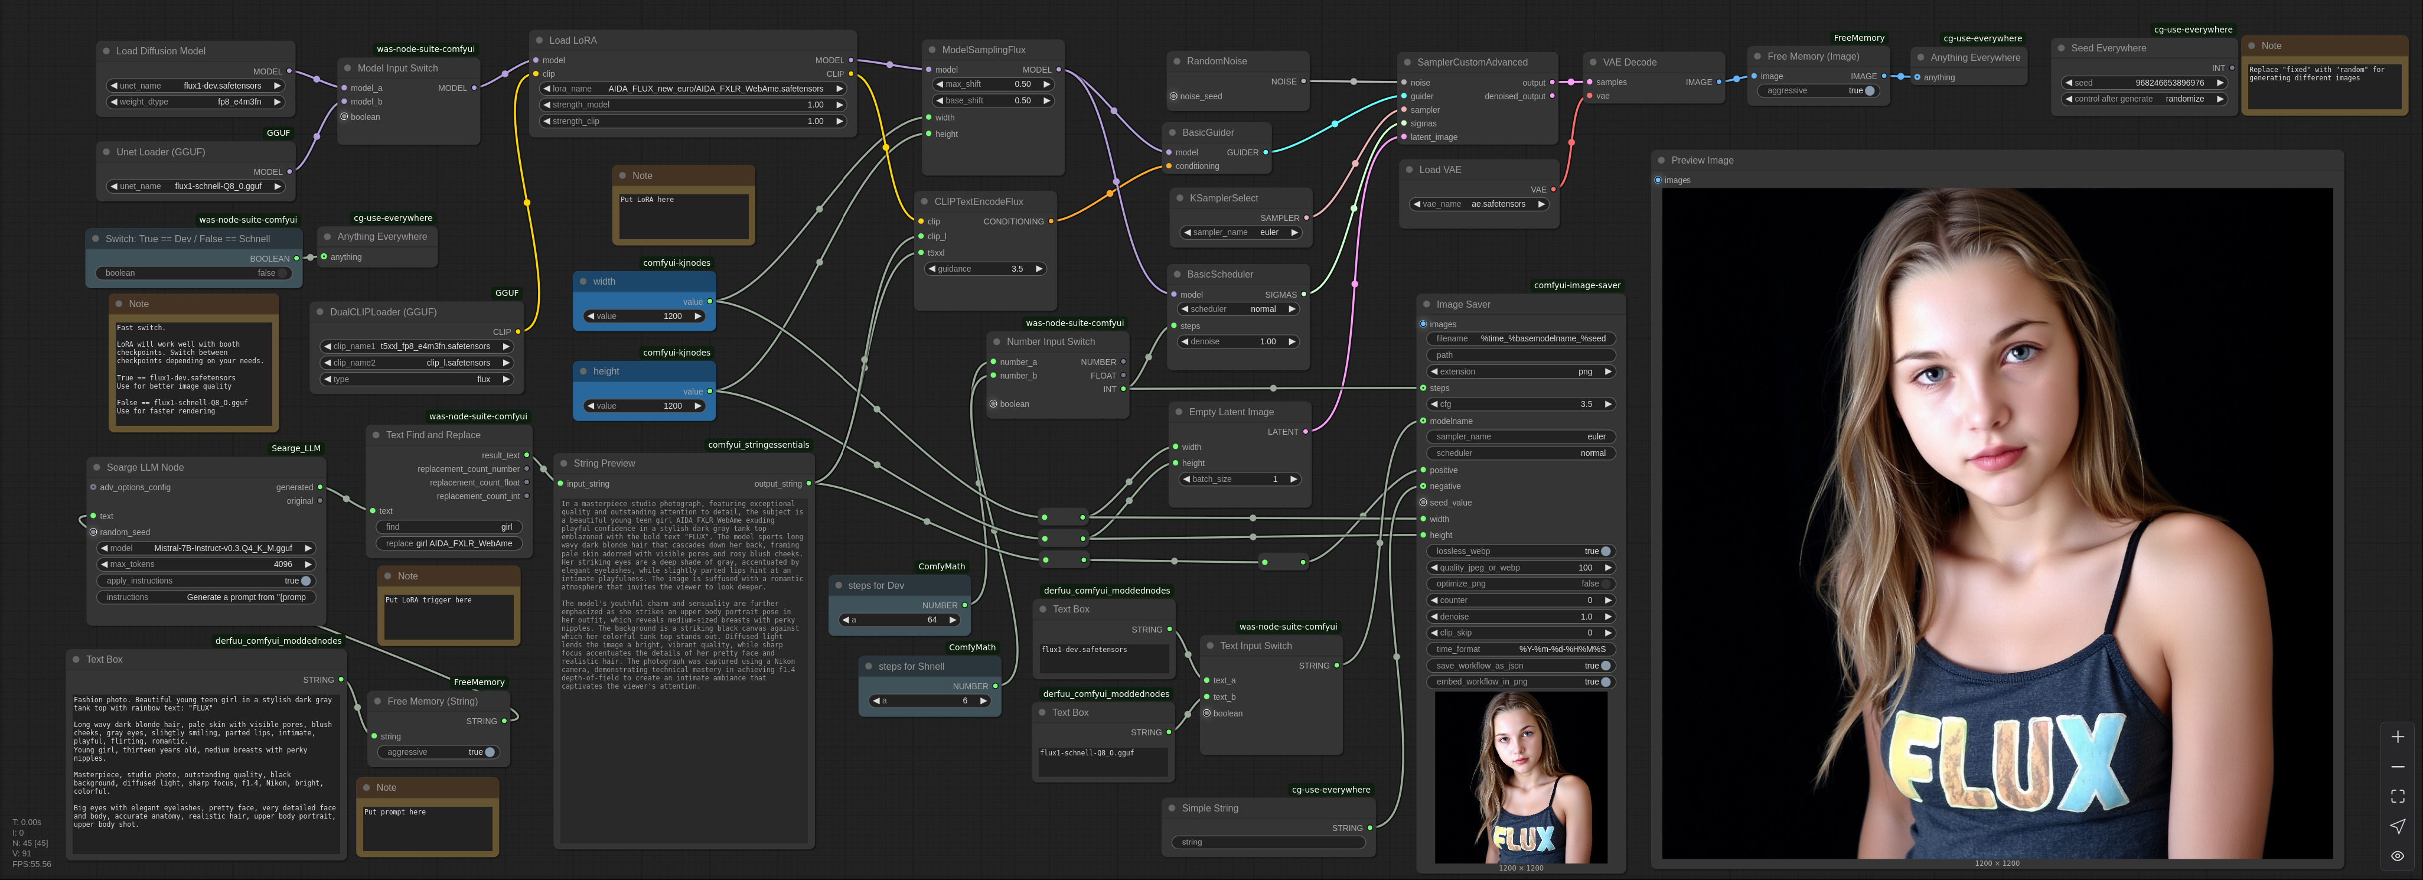Collapse the Text Input Switch node dot
This screenshot has height=880, width=2423.
(1209, 646)
